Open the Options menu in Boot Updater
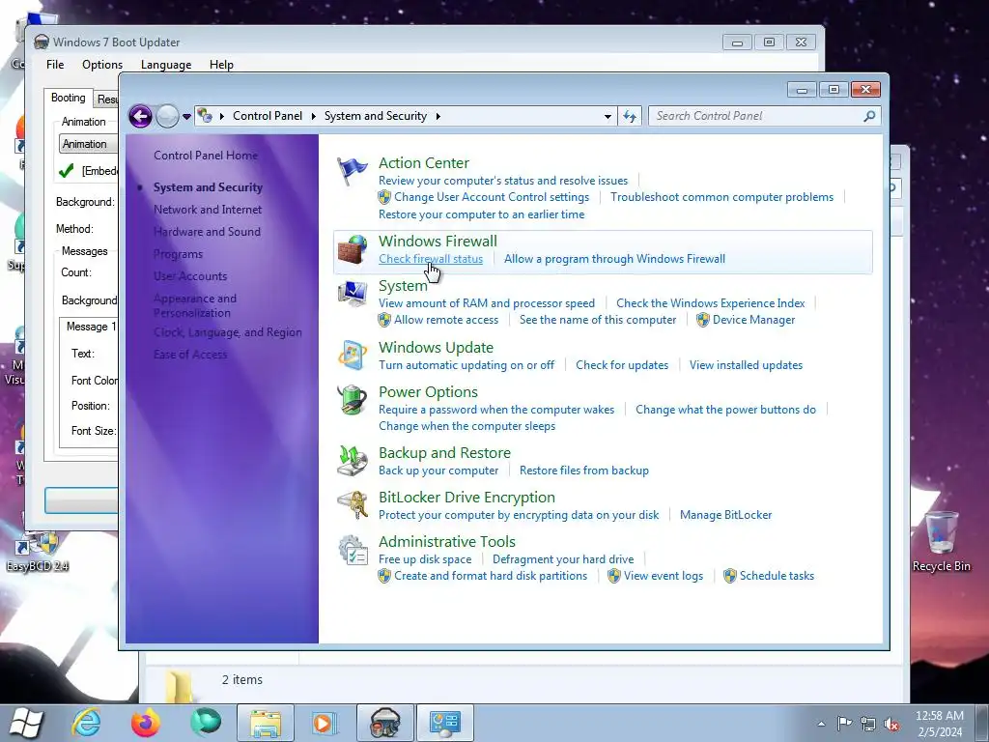 tap(102, 65)
